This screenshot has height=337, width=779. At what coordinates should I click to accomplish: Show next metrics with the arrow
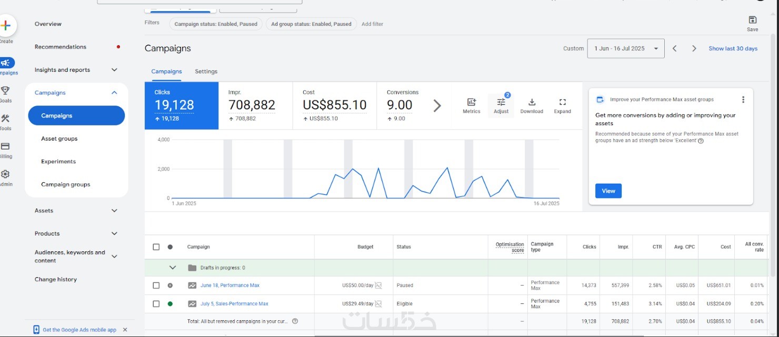coord(437,106)
